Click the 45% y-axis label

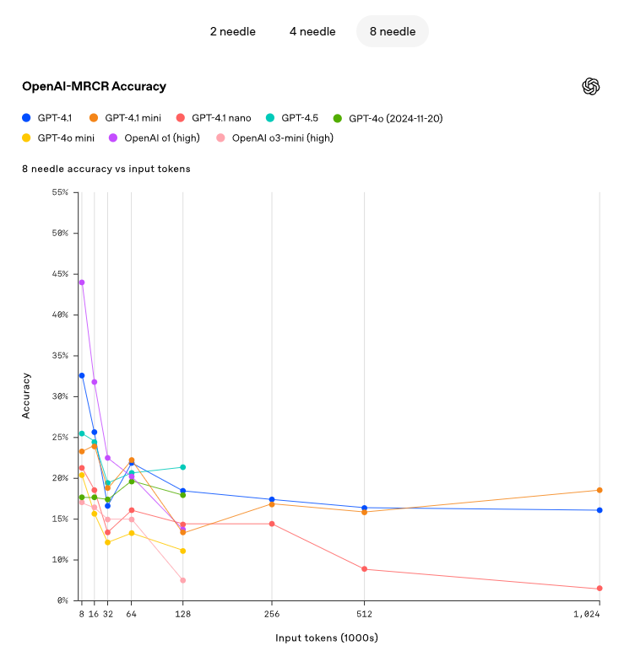pyautogui.click(x=60, y=274)
